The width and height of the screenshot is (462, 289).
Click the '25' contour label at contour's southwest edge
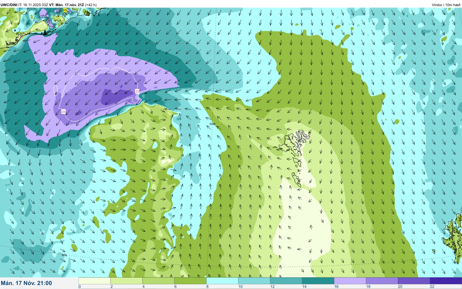(x=64, y=112)
